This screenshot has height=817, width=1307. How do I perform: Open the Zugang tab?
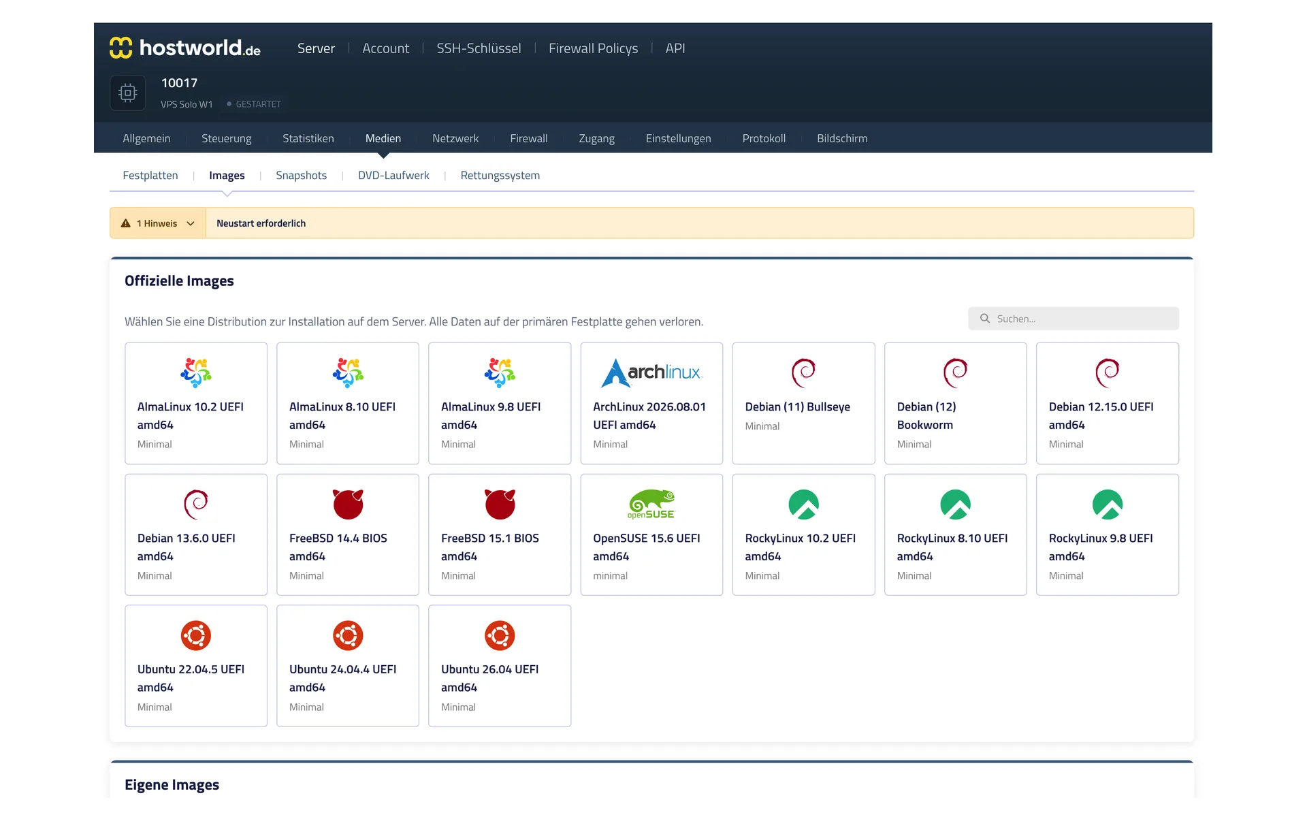(x=596, y=138)
